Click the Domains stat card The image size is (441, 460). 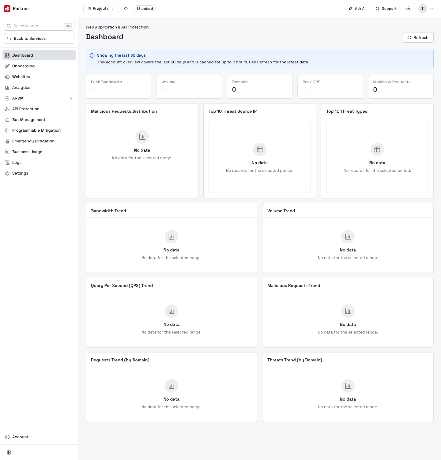pyautogui.click(x=260, y=86)
